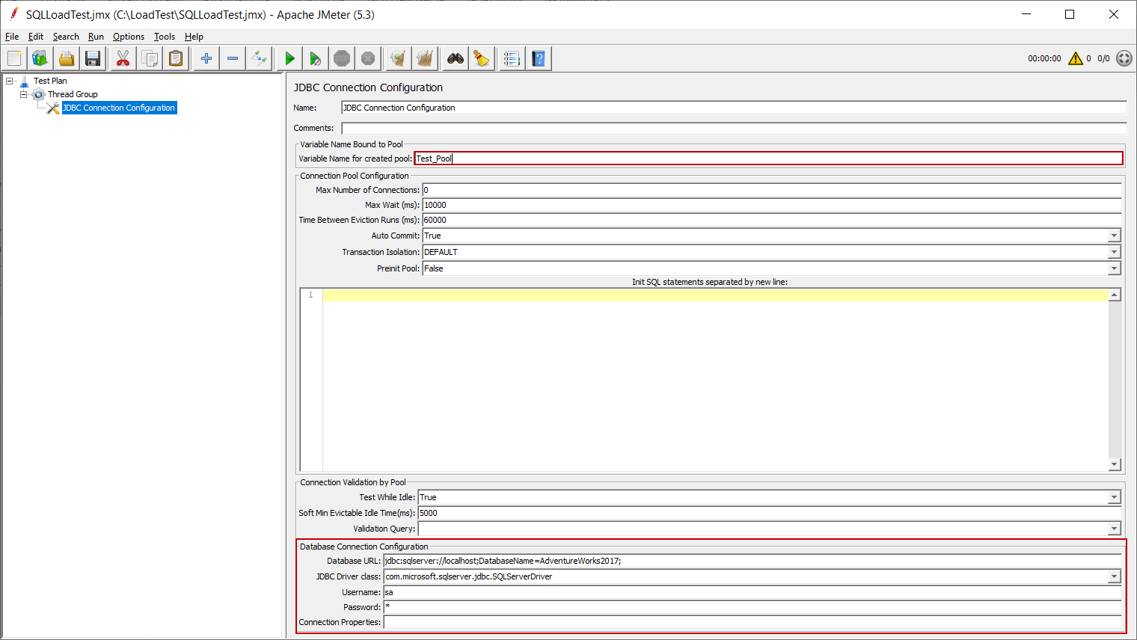Screen dimensions: 1137x640
Task: Click the Help question mark icon
Action: (x=539, y=58)
